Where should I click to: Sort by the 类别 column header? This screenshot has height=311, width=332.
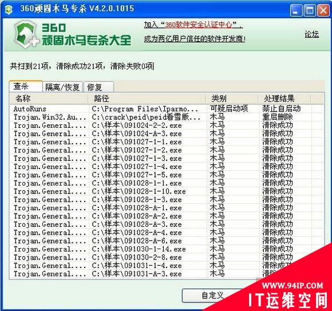(232, 99)
